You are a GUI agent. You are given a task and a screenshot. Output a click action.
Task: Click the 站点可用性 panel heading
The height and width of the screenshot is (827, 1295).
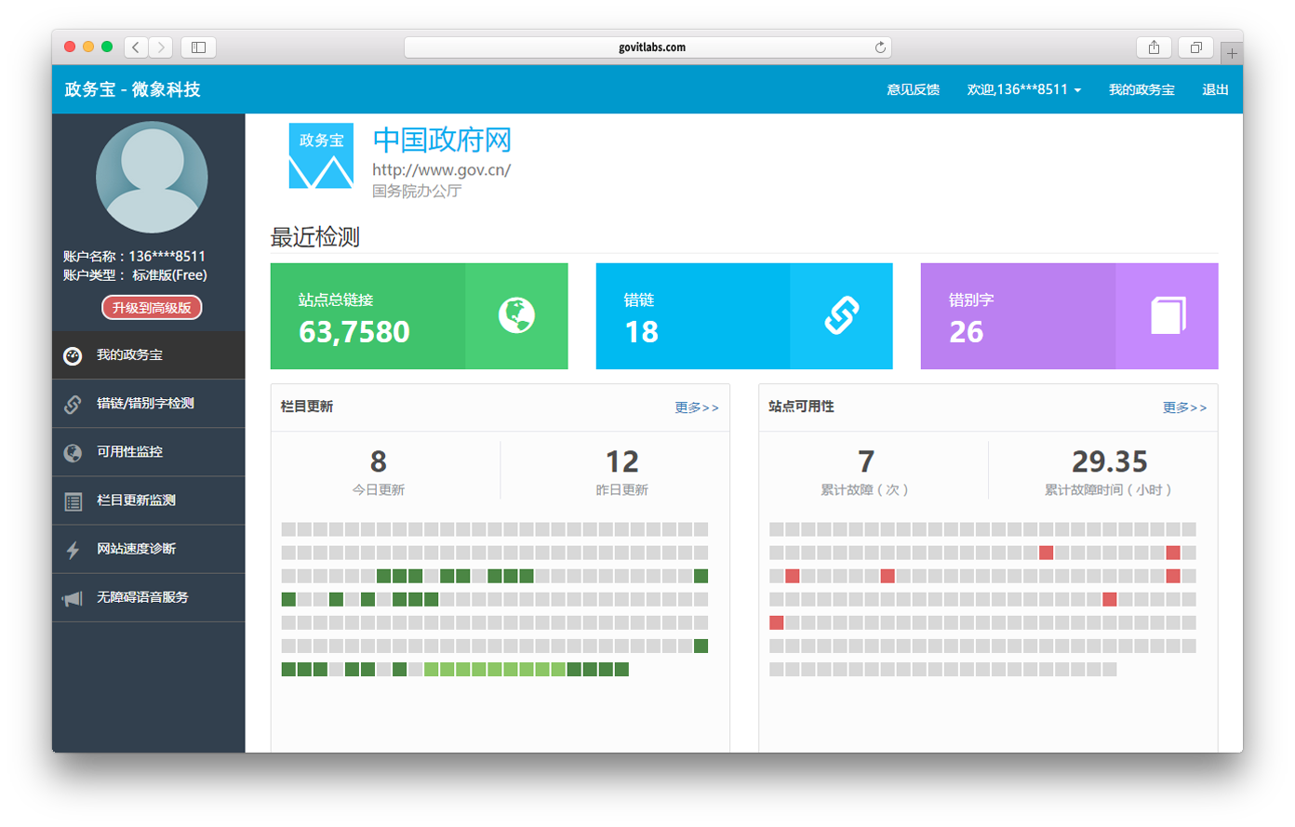point(801,407)
